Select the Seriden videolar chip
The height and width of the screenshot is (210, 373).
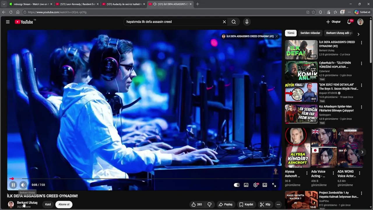pos(310,33)
